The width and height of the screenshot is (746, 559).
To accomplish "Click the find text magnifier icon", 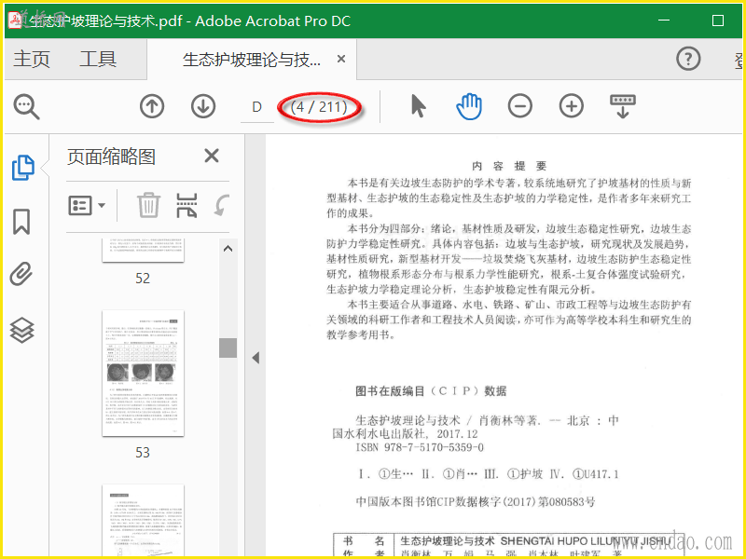I will pyautogui.click(x=26, y=106).
